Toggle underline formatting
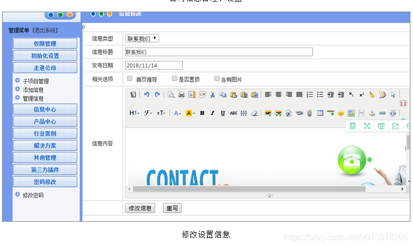413x247 pixels. tap(223, 113)
